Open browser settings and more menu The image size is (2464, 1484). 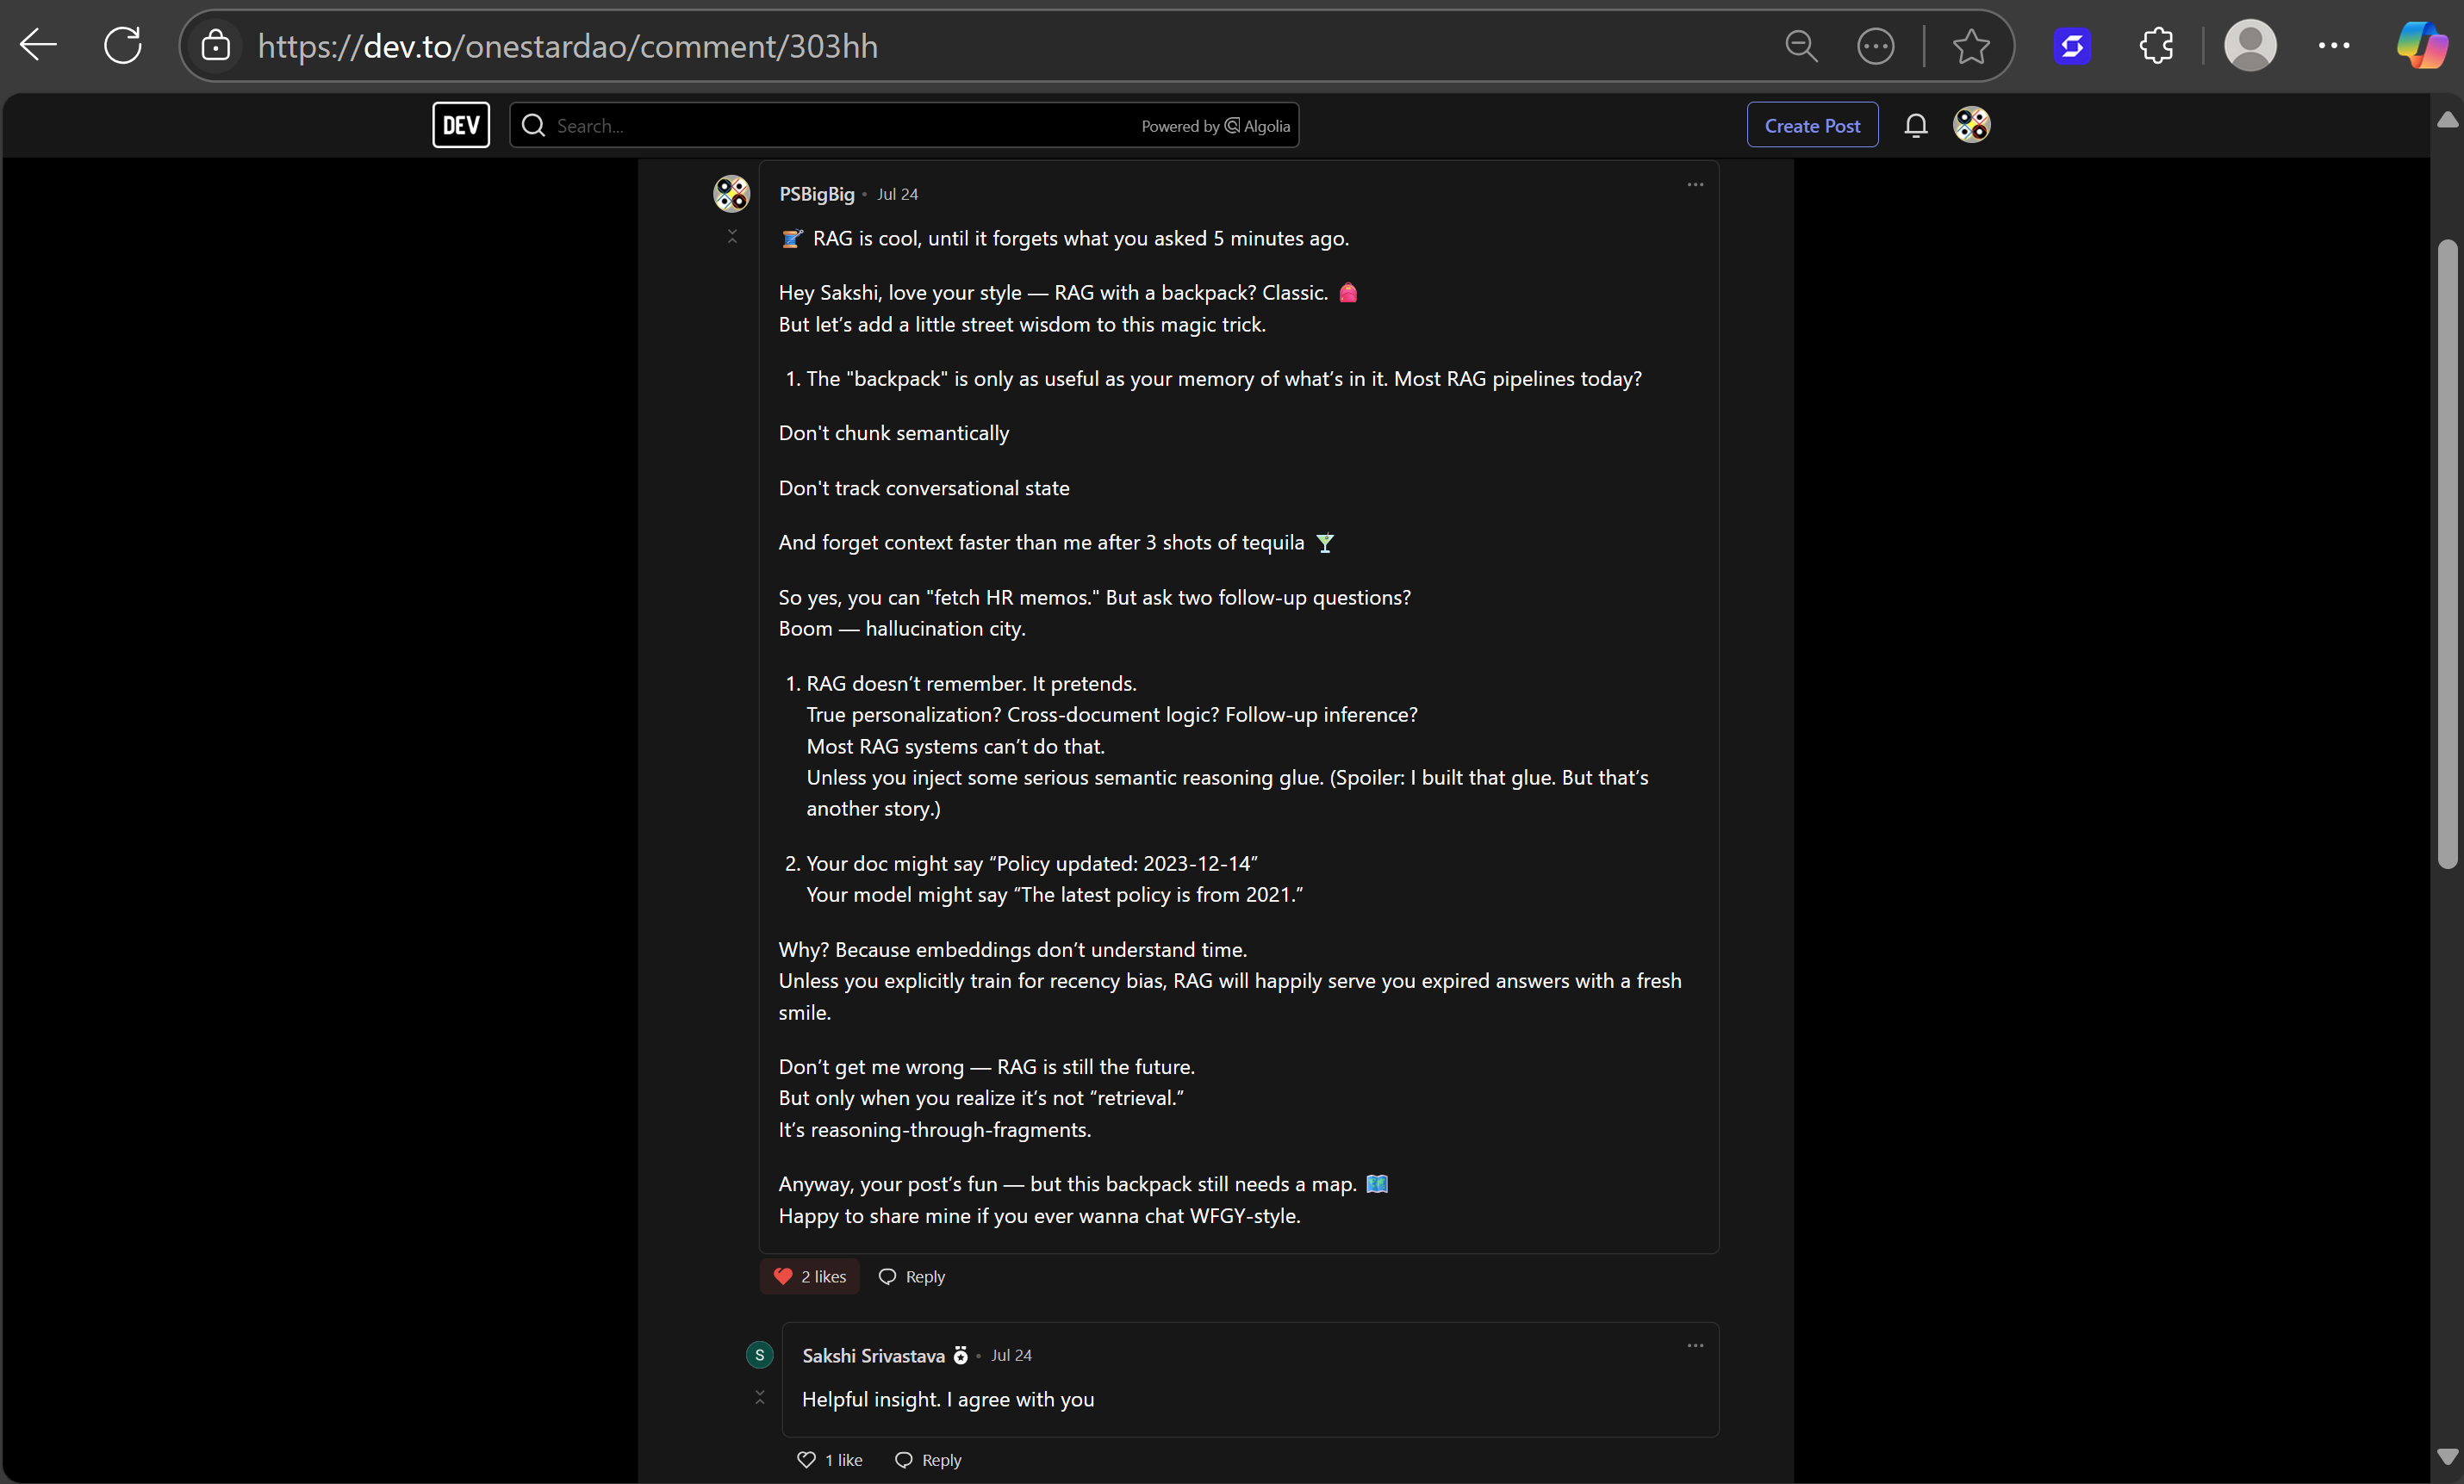2333,46
